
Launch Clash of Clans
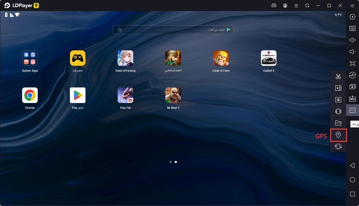221,58
